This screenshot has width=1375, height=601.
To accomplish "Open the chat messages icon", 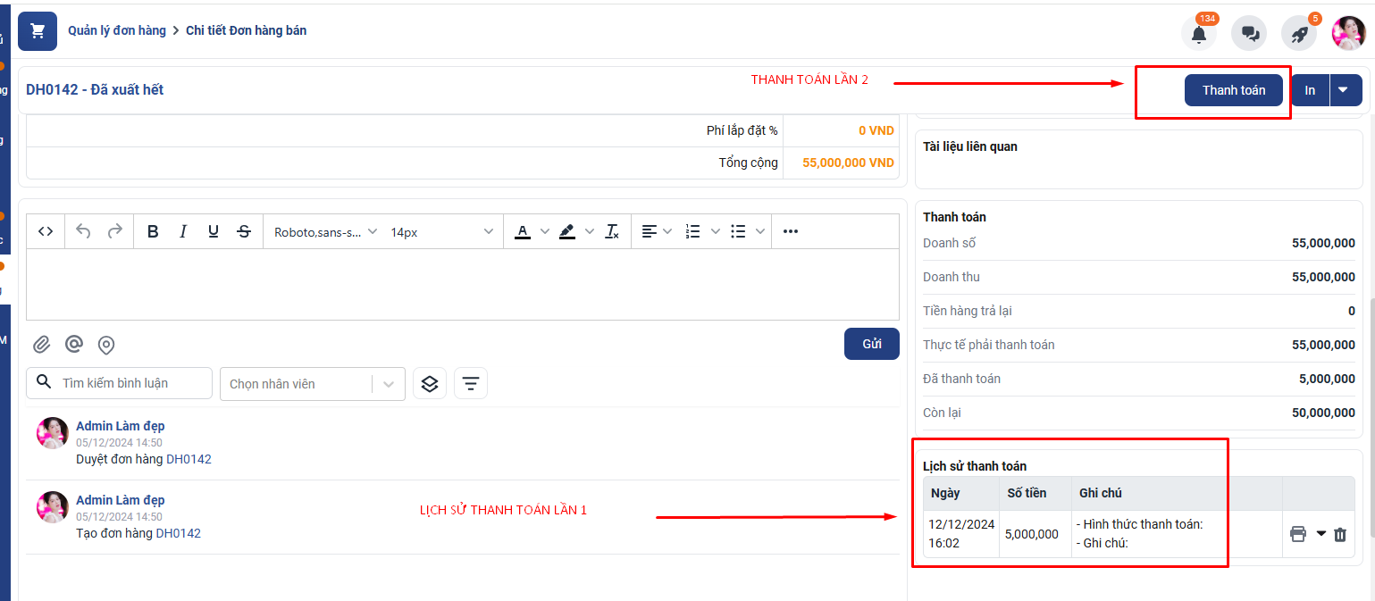I will (x=1249, y=34).
